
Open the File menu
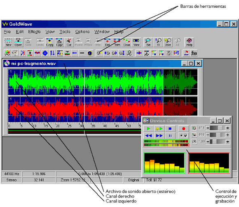pyautogui.click(x=7, y=32)
